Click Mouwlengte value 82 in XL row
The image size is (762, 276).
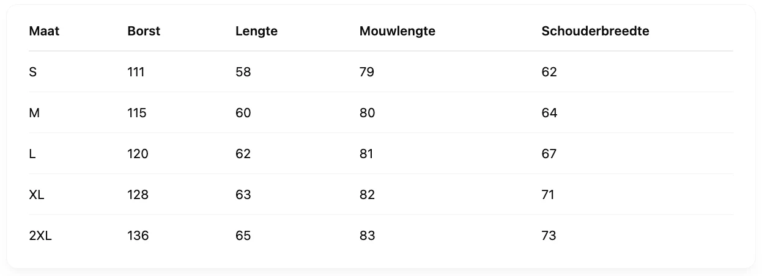click(x=368, y=195)
